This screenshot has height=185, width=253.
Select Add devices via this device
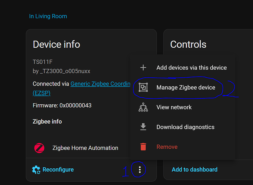(191, 68)
